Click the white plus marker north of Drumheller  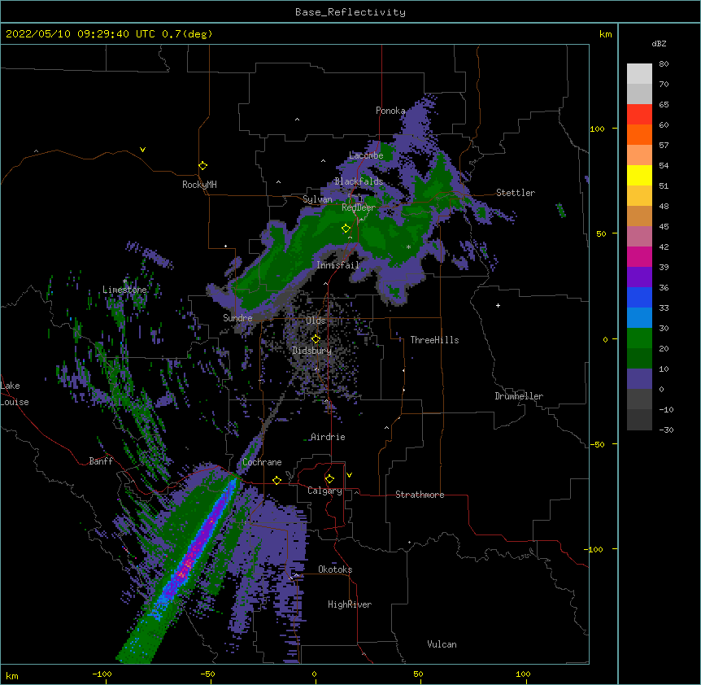498,305
